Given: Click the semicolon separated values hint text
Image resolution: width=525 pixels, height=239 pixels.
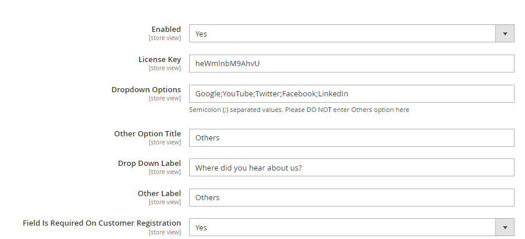Looking at the screenshot, I should point(299,110).
